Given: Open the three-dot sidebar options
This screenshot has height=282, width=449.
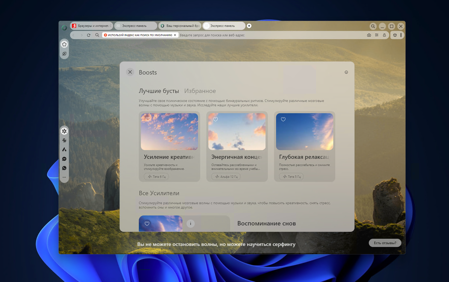Looking at the screenshot, I should (64, 177).
